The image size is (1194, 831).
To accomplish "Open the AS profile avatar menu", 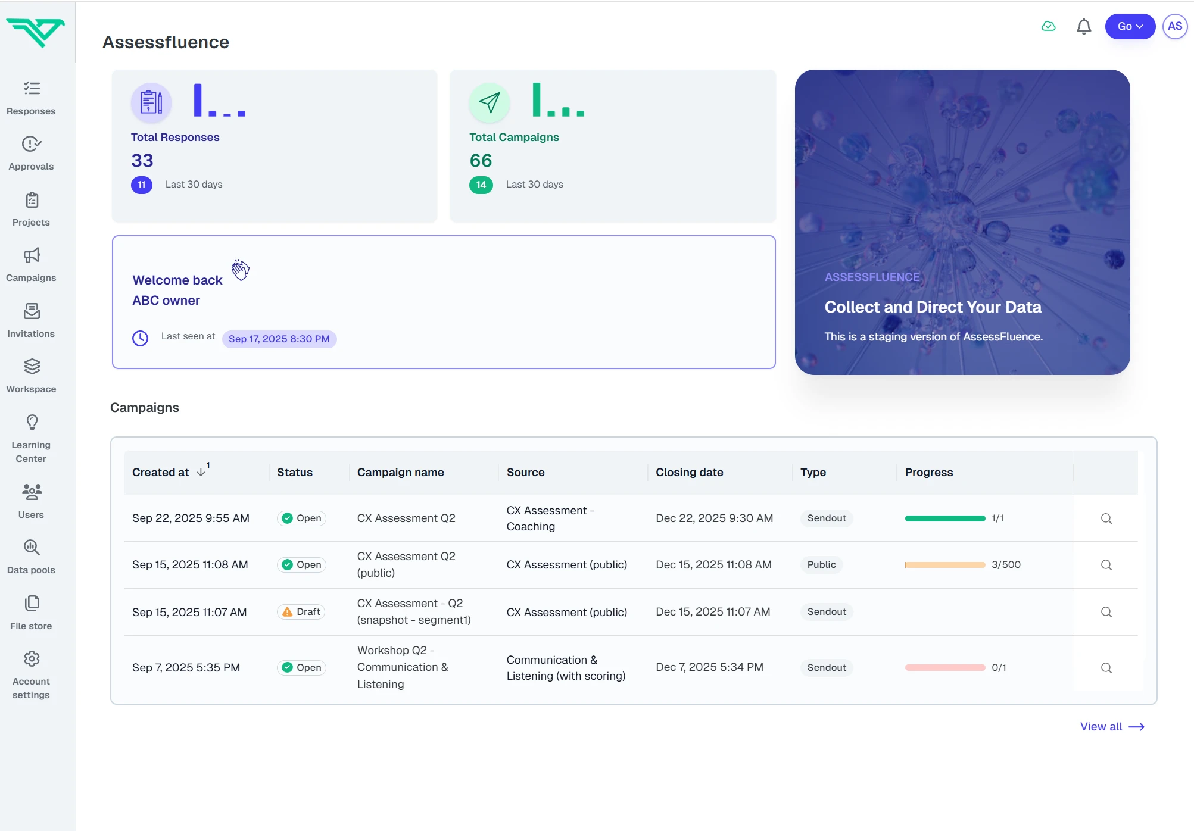I will [x=1174, y=26].
